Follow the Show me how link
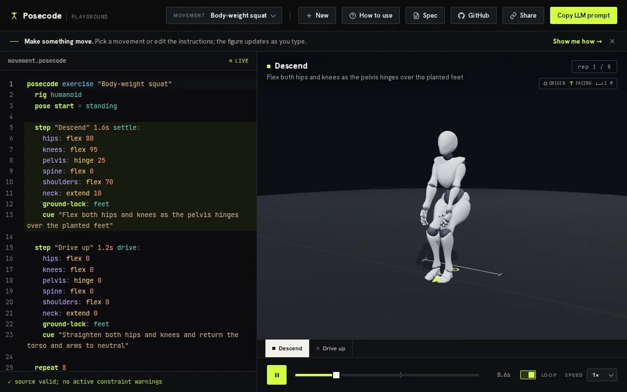The height and width of the screenshot is (392, 627). 577,42
